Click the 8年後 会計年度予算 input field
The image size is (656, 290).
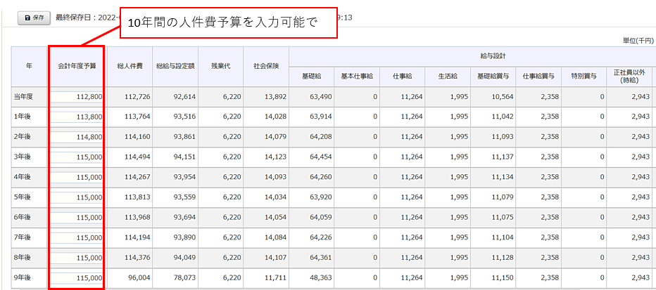click(77, 258)
